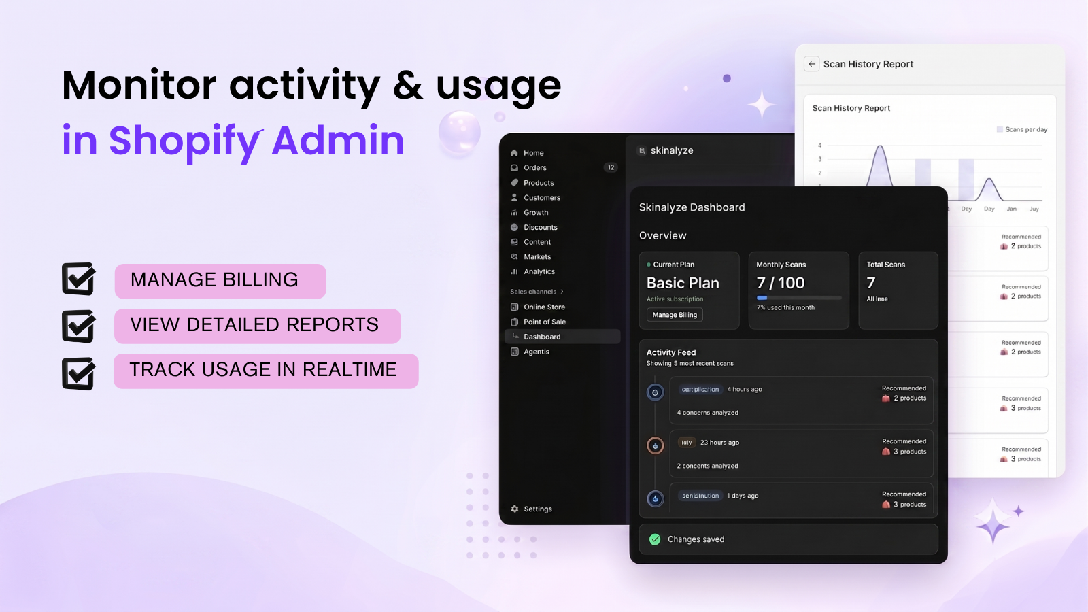1088x612 pixels.
Task: Click the scan icon beside the 23 hours ago entry
Action: click(655, 446)
